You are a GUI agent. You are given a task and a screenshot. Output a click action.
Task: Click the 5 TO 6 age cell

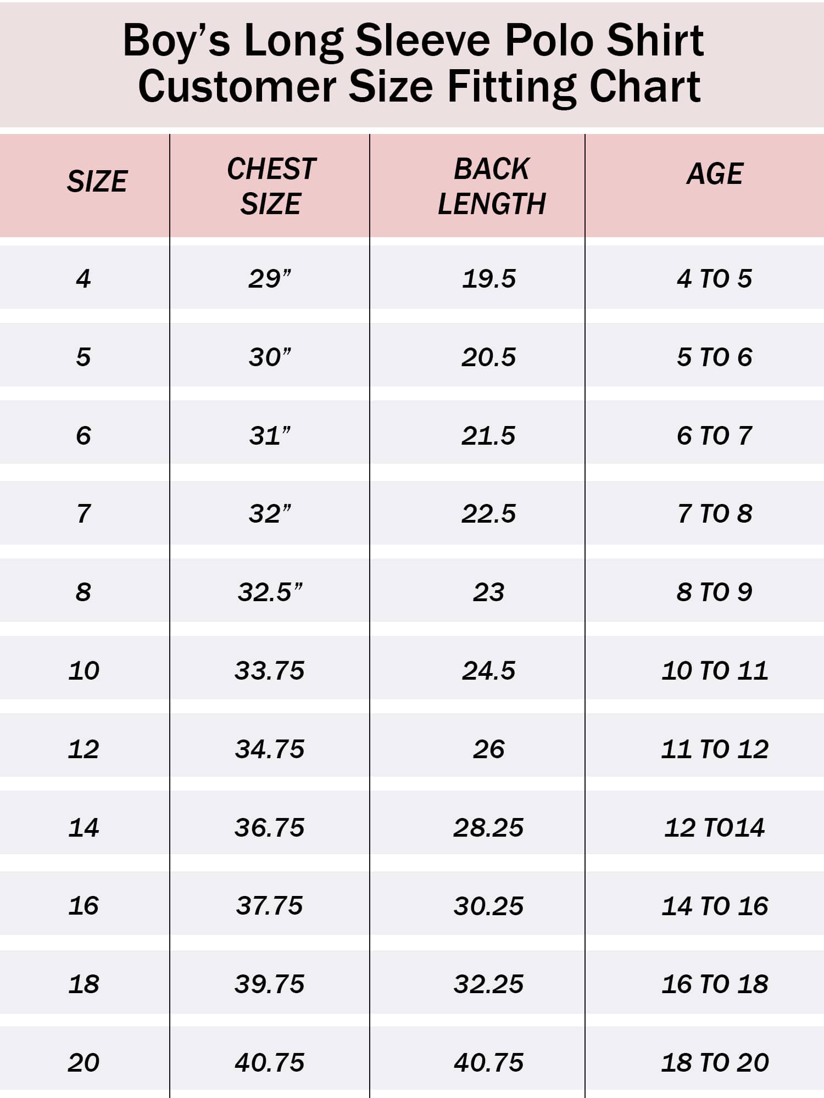tap(715, 357)
